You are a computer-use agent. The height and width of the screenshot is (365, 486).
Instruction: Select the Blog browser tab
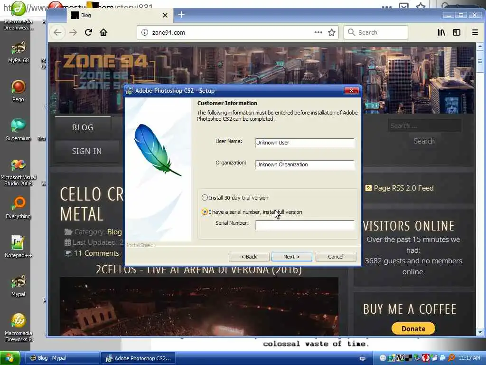119,15
